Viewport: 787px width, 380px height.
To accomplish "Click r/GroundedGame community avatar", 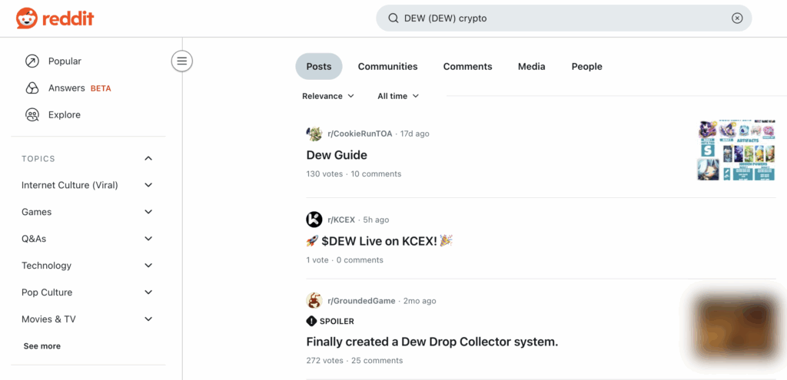I will pos(314,301).
